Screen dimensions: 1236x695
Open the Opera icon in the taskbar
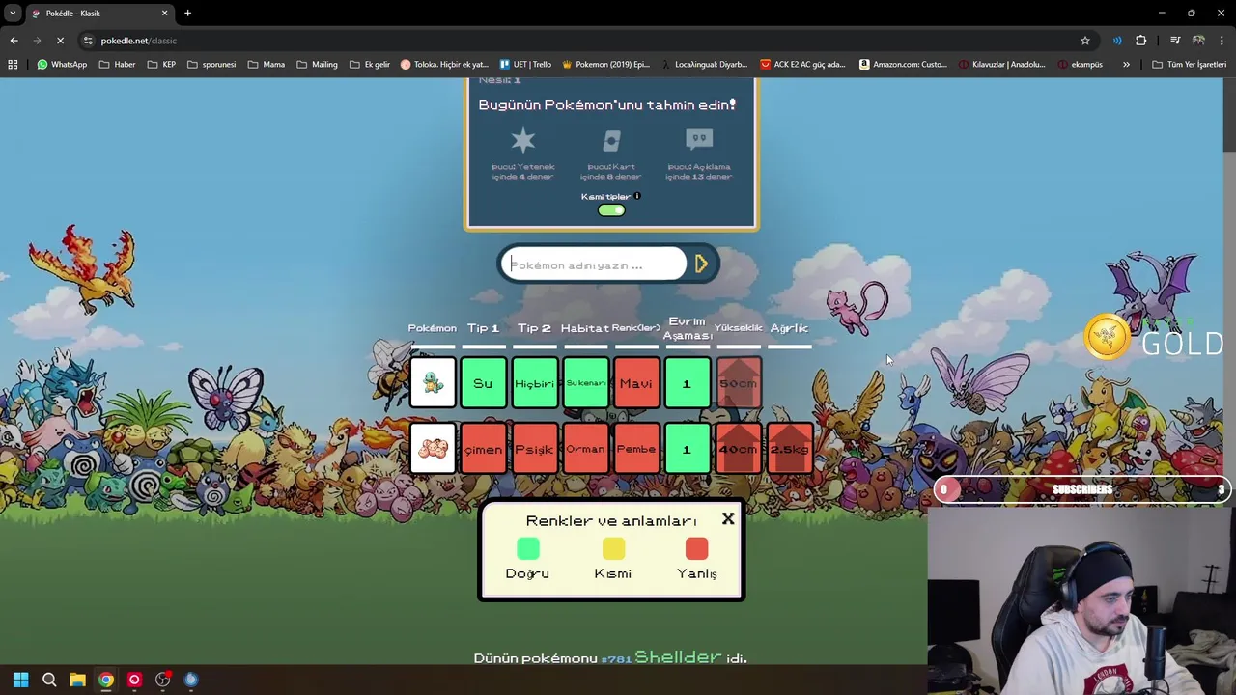[x=134, y=680]
